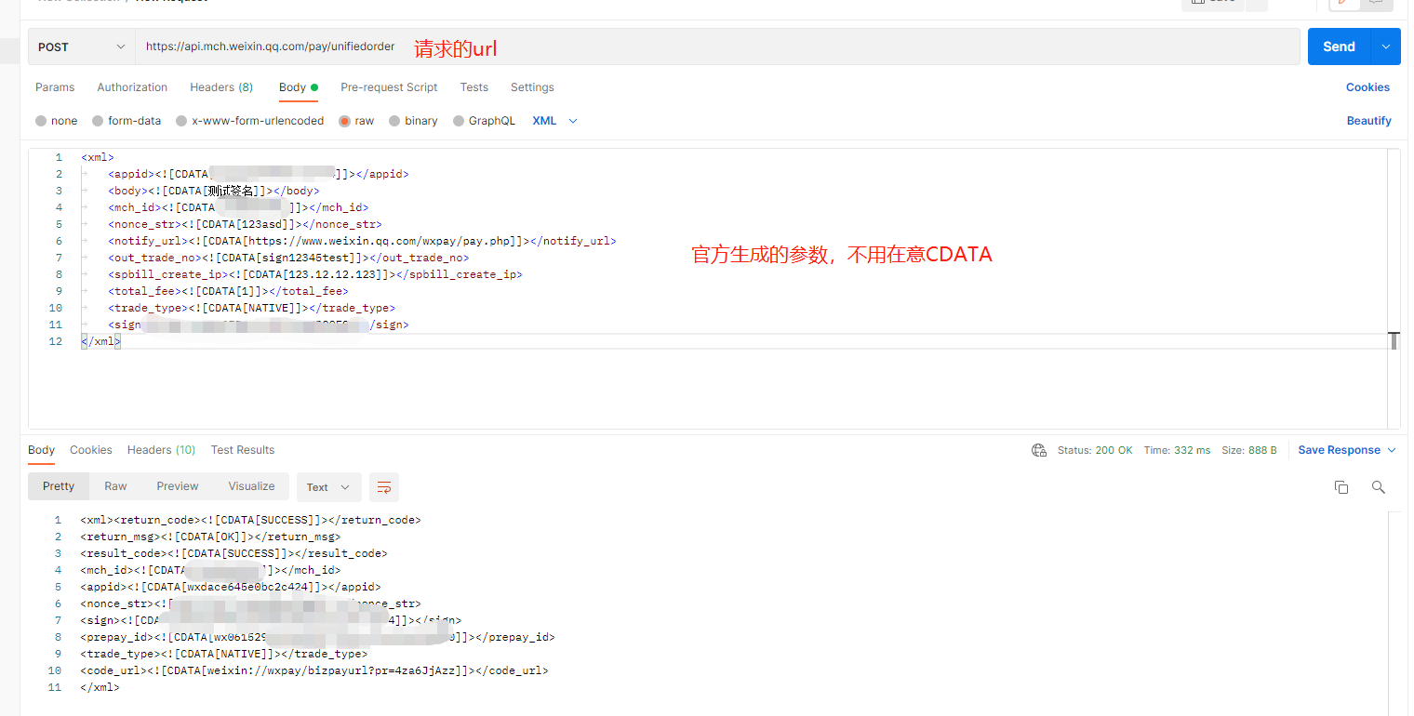
Task: Switch response view to Preview
Action: pos(178,486)
